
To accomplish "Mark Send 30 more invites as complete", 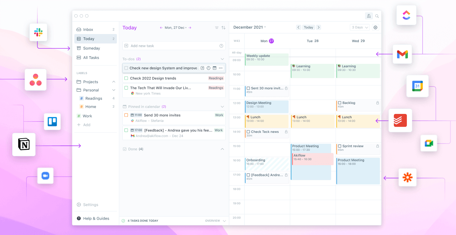I will [x=126, y=115].
